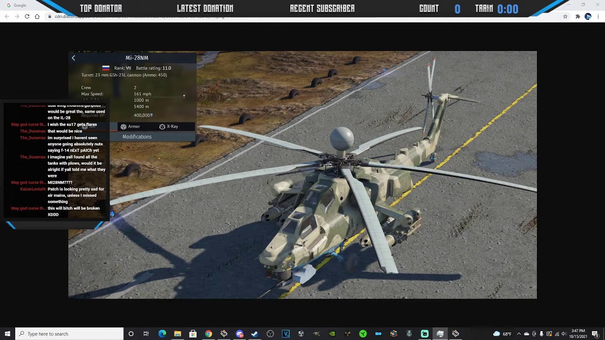
Task: Bookmark this page with star icon
Action: tap(565, 17)
